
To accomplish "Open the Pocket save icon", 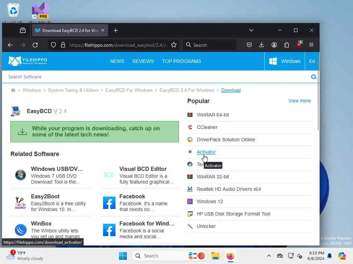I will [249, 45].
